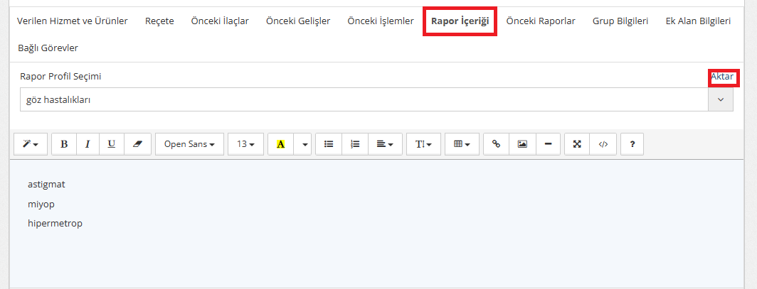Screen dimensions: 757x289
Task: Click the eraser remove-format icon
Action: pos(137,144)
